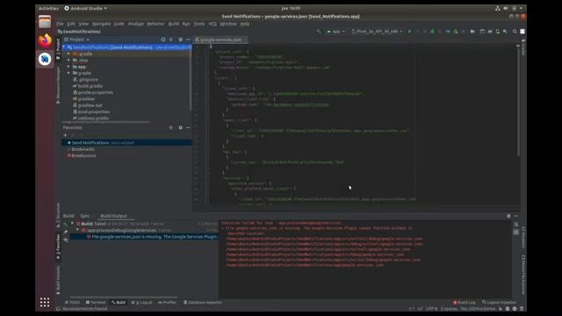Open the Terminal tool window

[x=96, y=302]
